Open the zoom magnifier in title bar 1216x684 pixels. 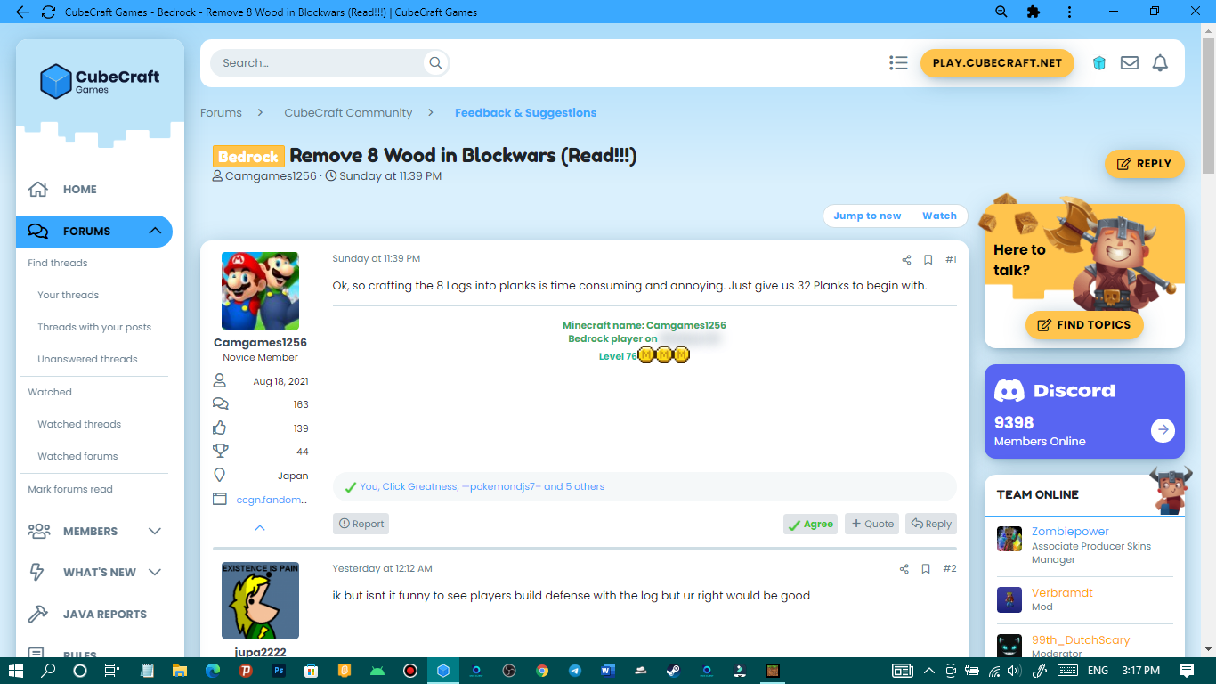1001,12
